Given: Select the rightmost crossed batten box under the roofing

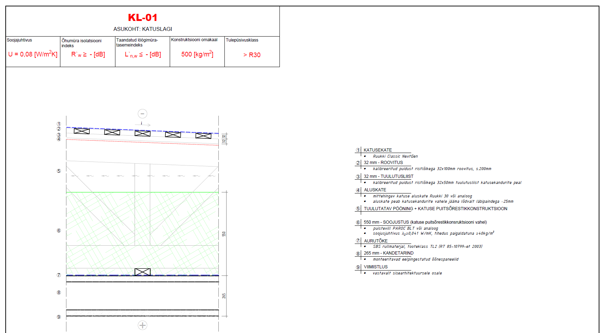Looking at the screenshot, I should point(203,136).
